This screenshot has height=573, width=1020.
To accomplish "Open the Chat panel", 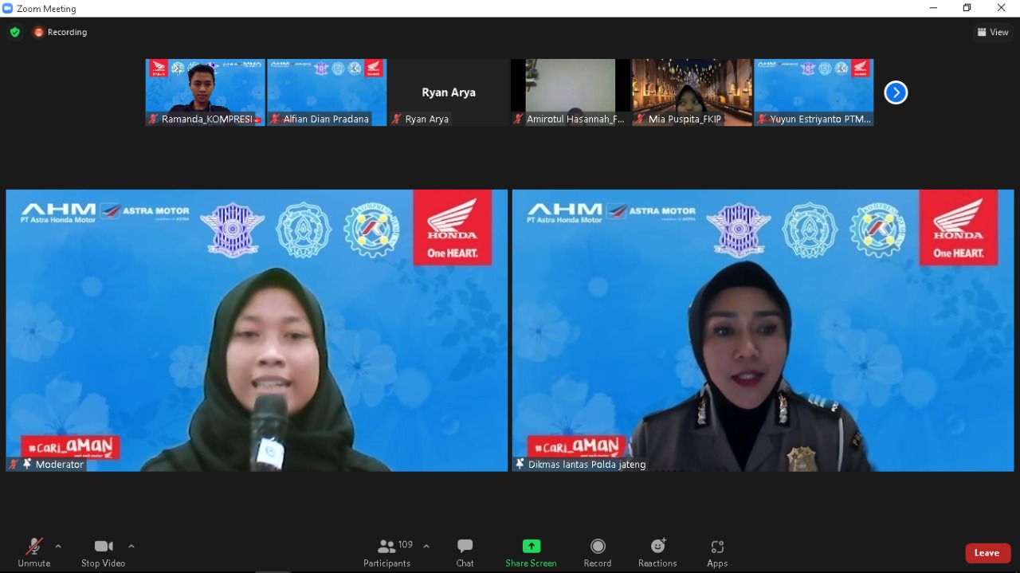I will (465, 547).
